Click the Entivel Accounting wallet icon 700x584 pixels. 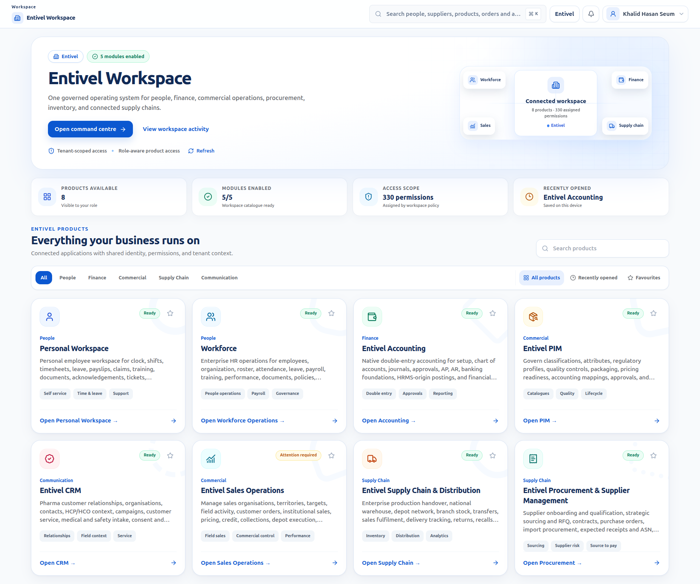pyautogui.click(x=372, y=317)
